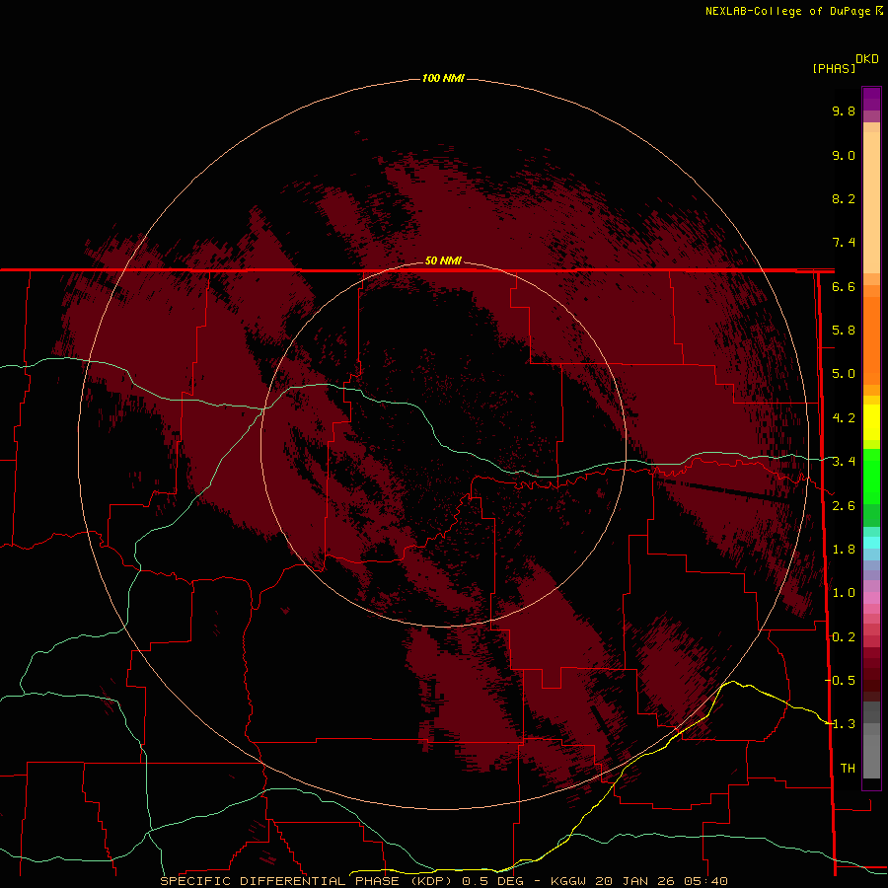Click the -1.3 value on the scale
Screen dimensions: 888x888
840,724
